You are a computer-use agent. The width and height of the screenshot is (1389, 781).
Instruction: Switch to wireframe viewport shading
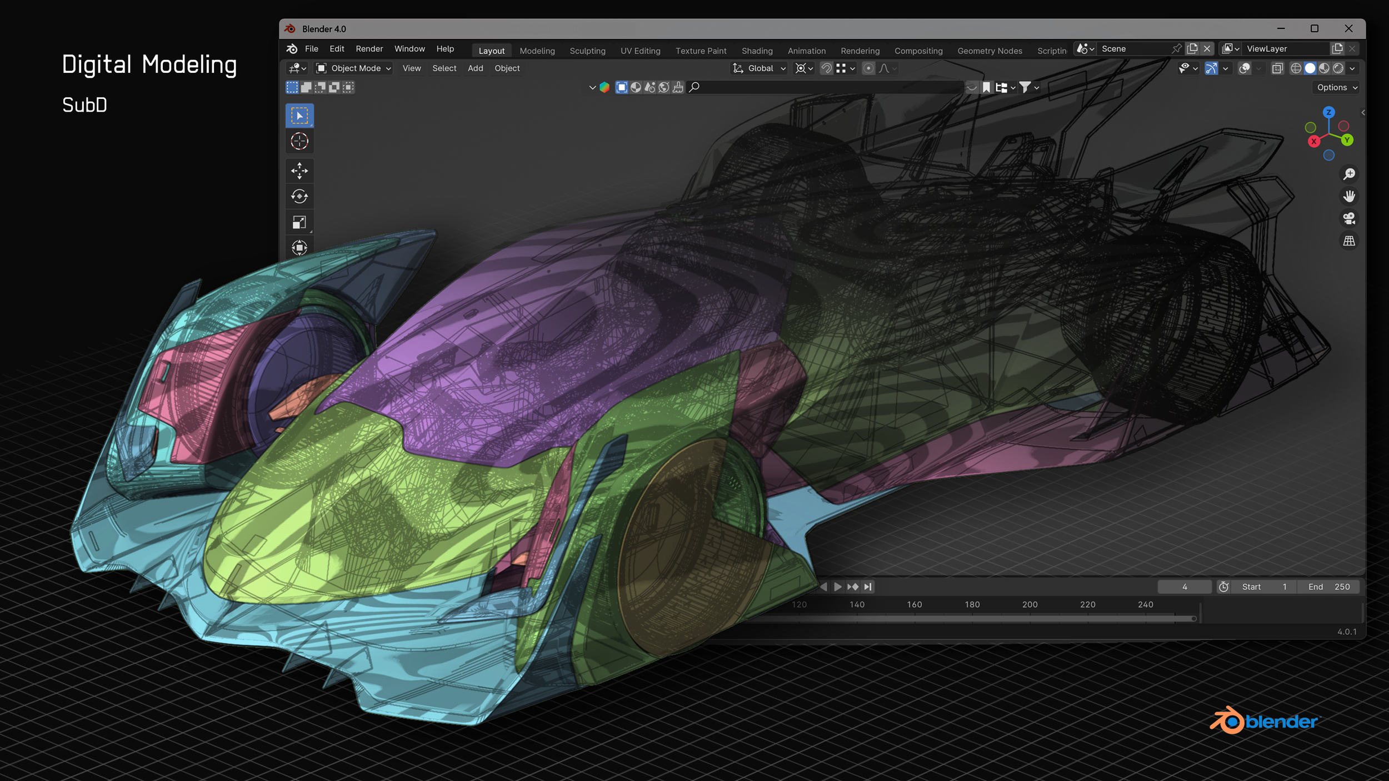(x=1296, y=68)
